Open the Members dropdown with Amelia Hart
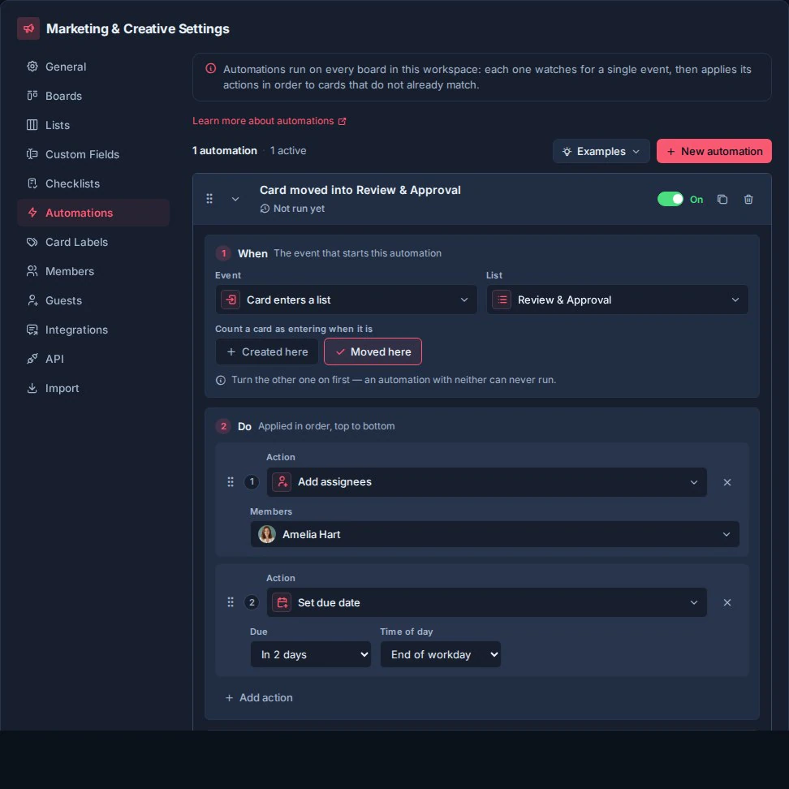Screen dimensions: 789x789 (x=494, y=534)
